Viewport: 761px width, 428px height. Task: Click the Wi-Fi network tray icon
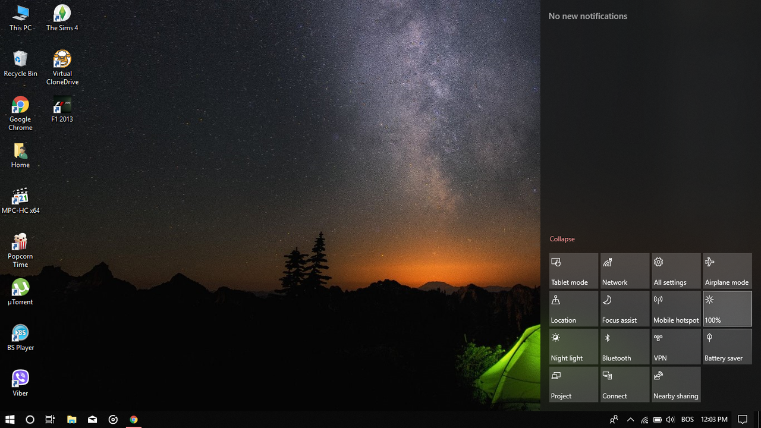point(644,420)
